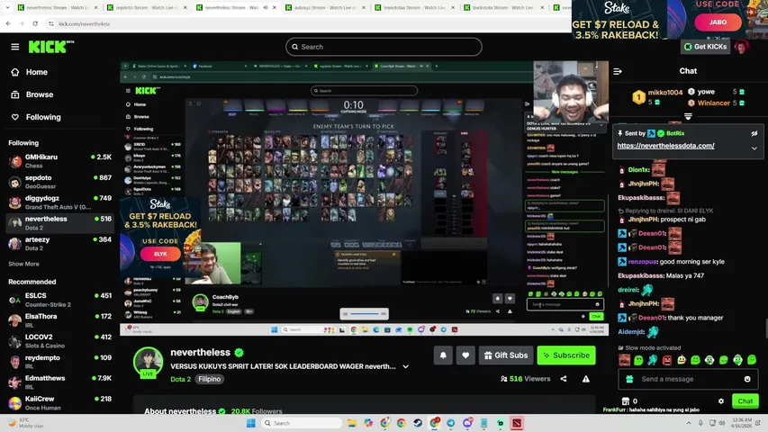The image size is (768, 432).
Task: Open ElsaThora recommended channel
Action: [x=59, y=320]
